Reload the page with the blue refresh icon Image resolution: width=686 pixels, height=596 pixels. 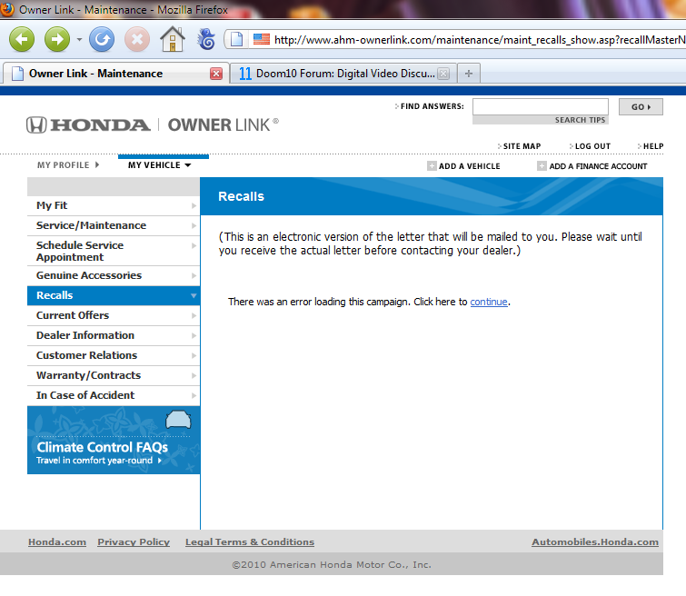[x=102, y=39]
